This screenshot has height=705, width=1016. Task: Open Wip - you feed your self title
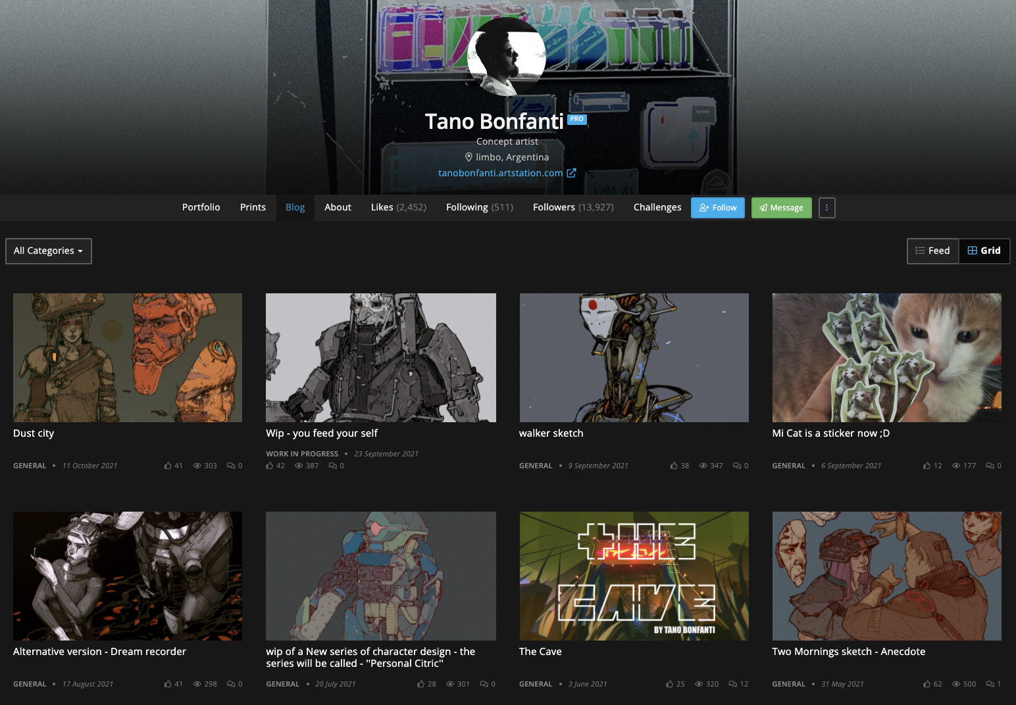(x=322, y=433)
